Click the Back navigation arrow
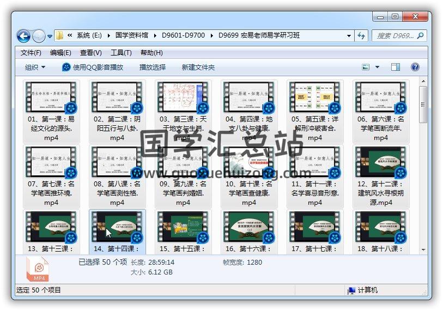Screen dimensions: 443x311 [23, 36]
